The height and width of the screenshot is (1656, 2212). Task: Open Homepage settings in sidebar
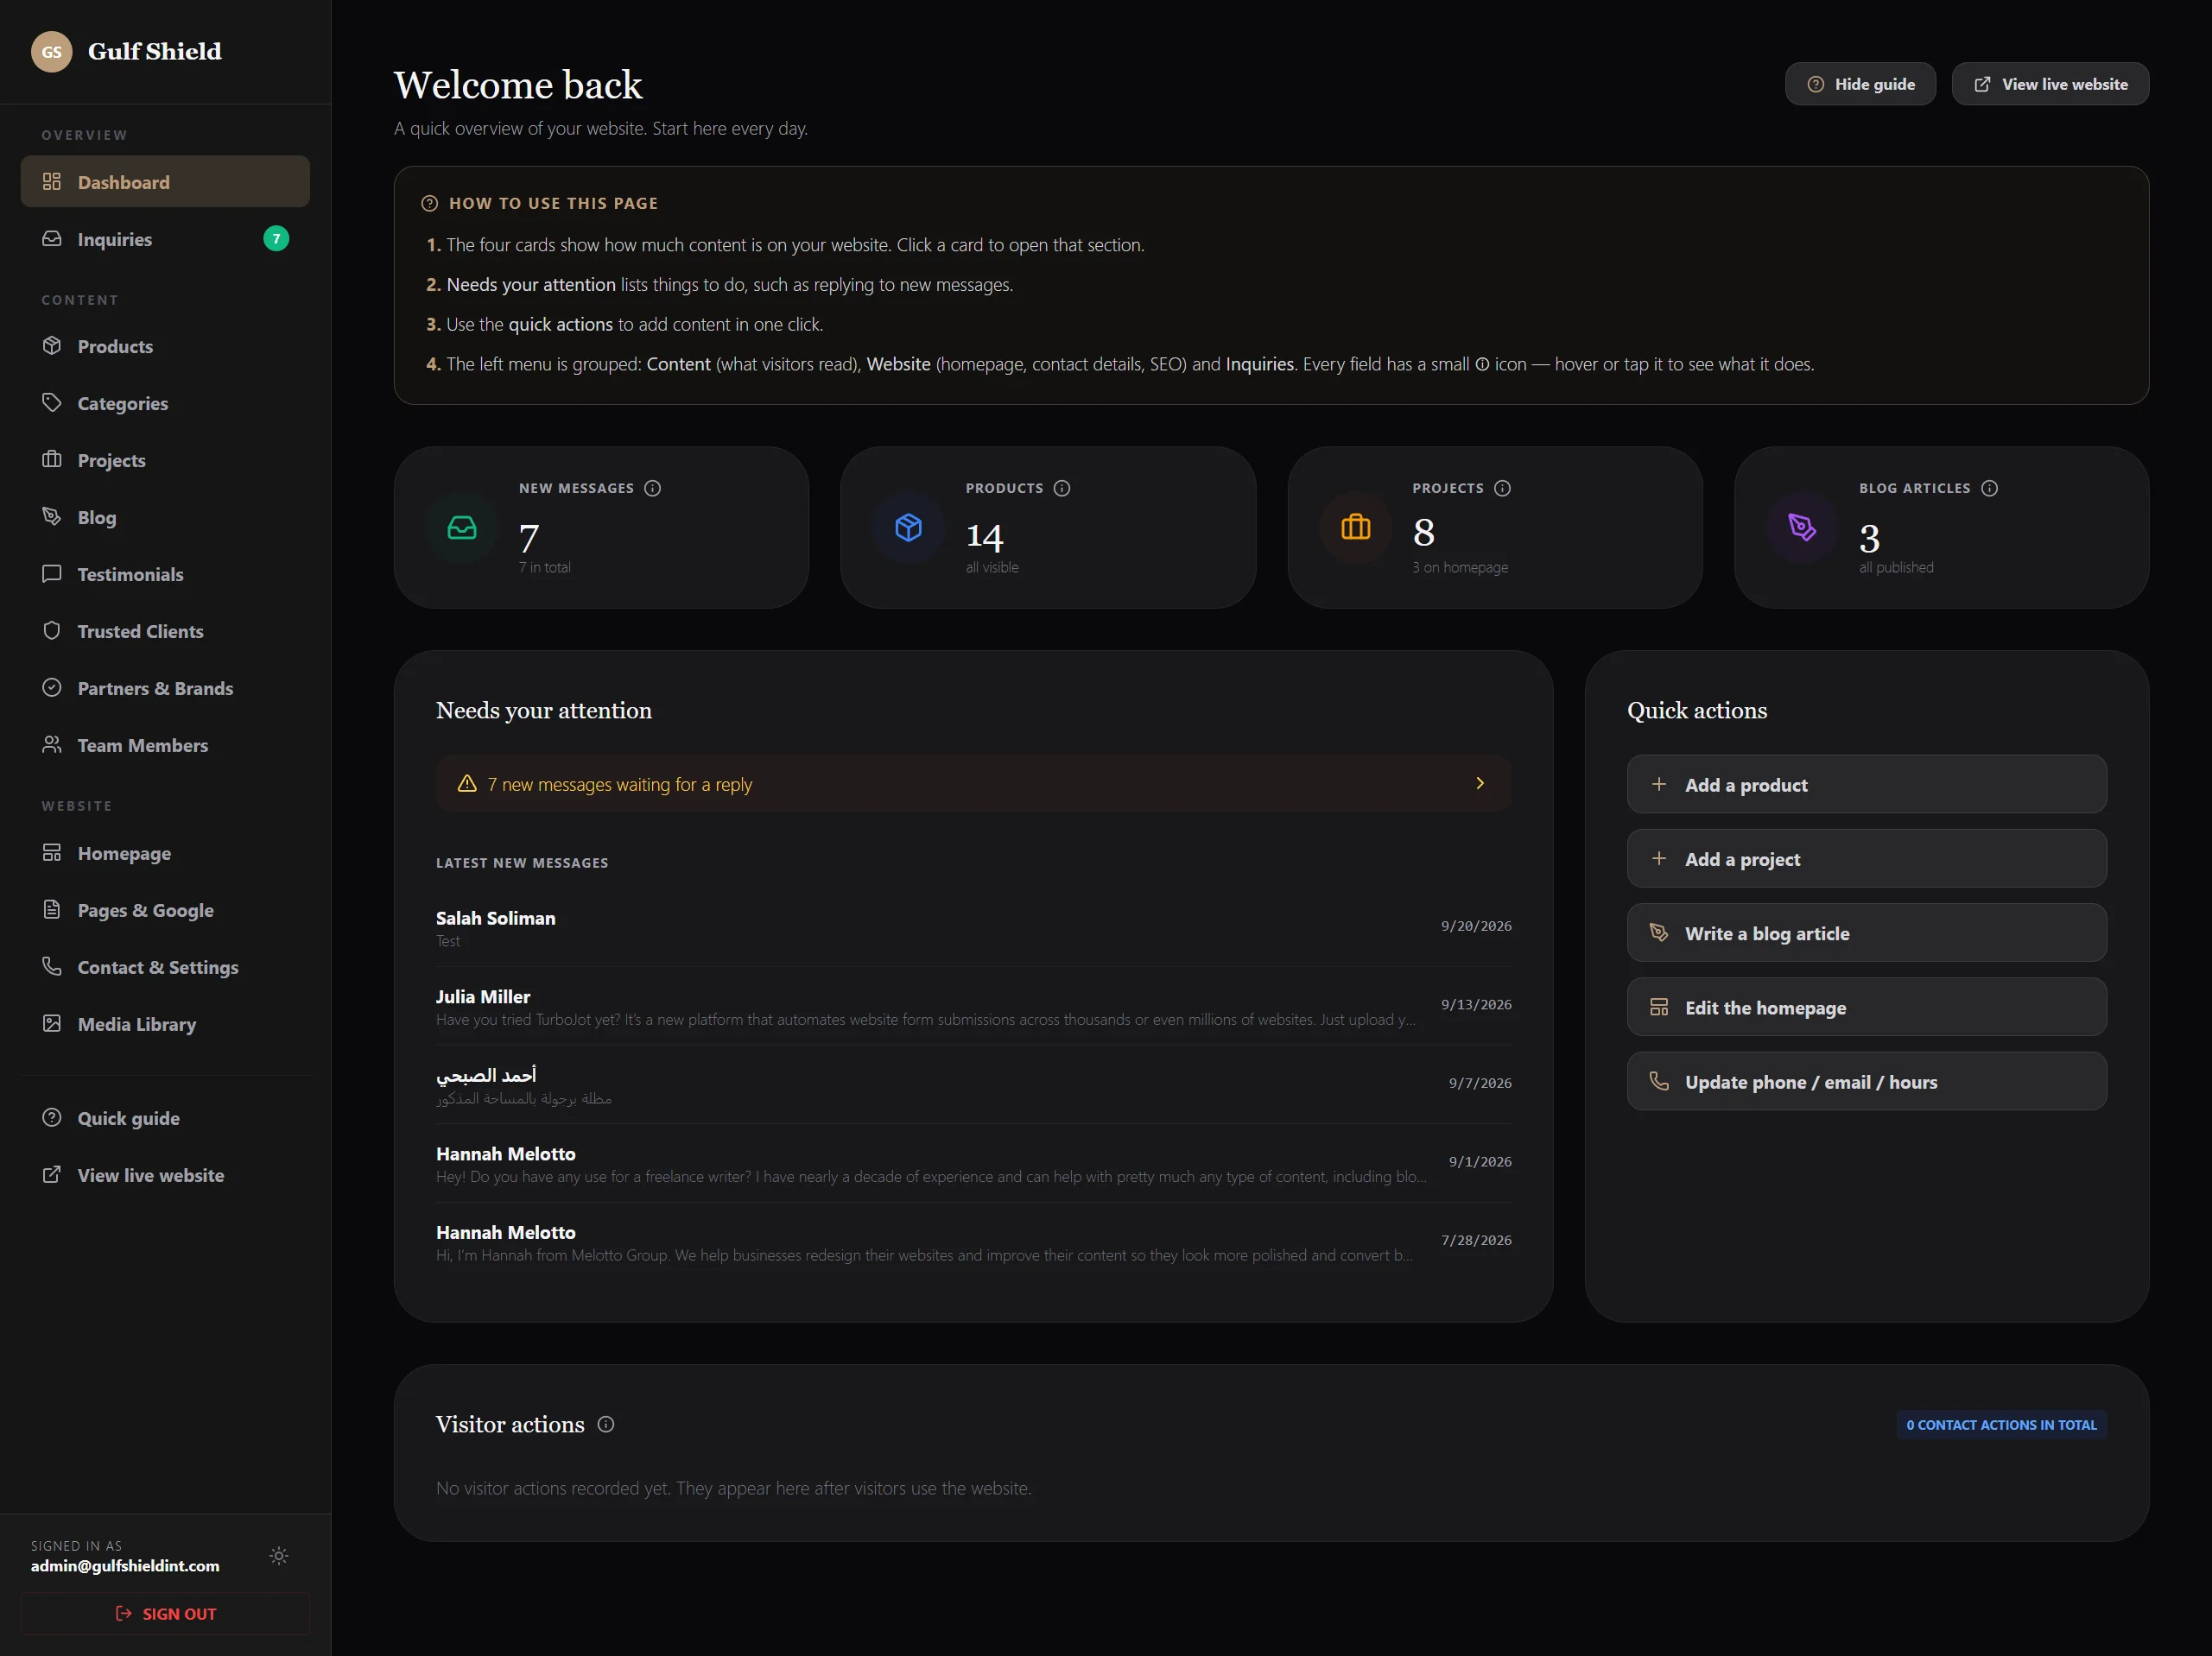(x=165, y=852)
